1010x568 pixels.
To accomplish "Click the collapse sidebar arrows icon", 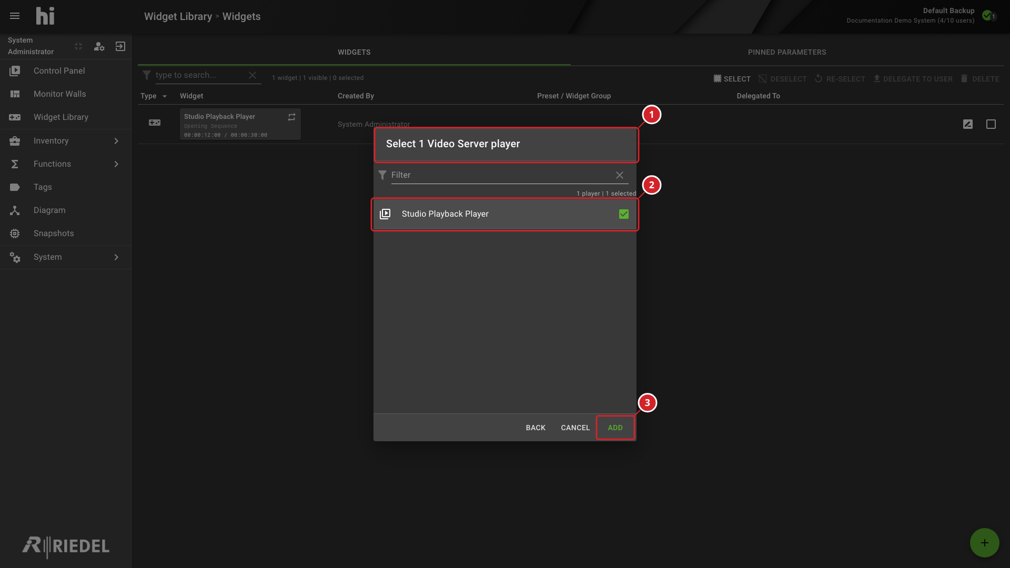I will (78, 46).
